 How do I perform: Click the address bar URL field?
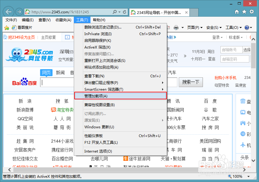[71, 12]
